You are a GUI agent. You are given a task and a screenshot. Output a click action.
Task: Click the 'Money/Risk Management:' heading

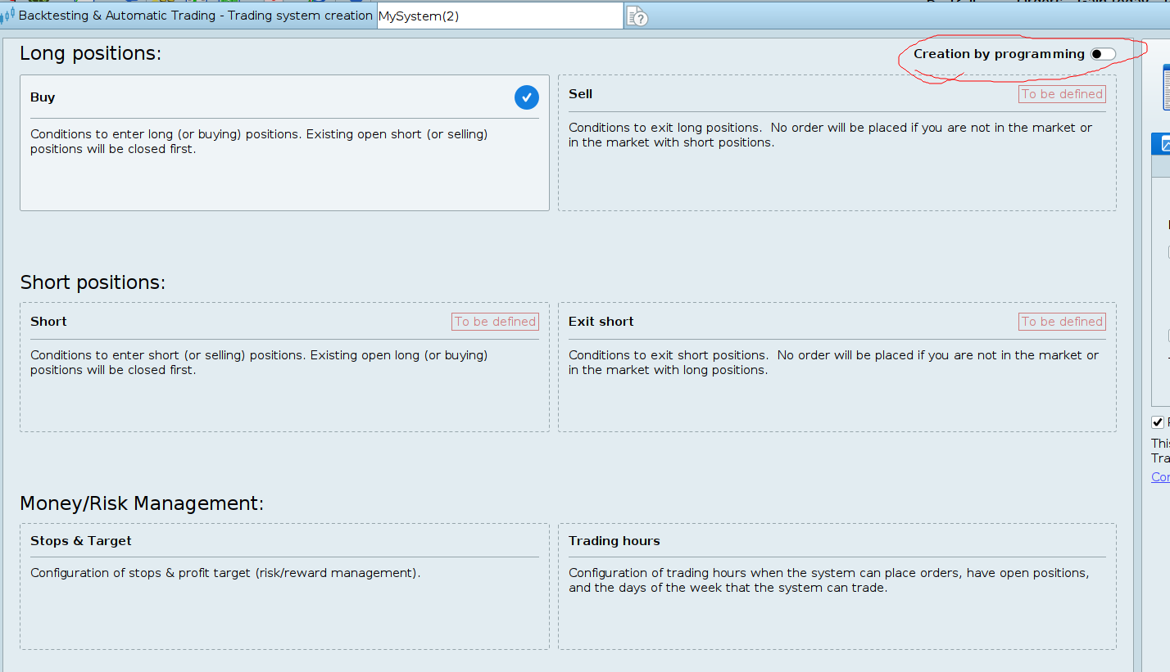(x=142, y=503)
